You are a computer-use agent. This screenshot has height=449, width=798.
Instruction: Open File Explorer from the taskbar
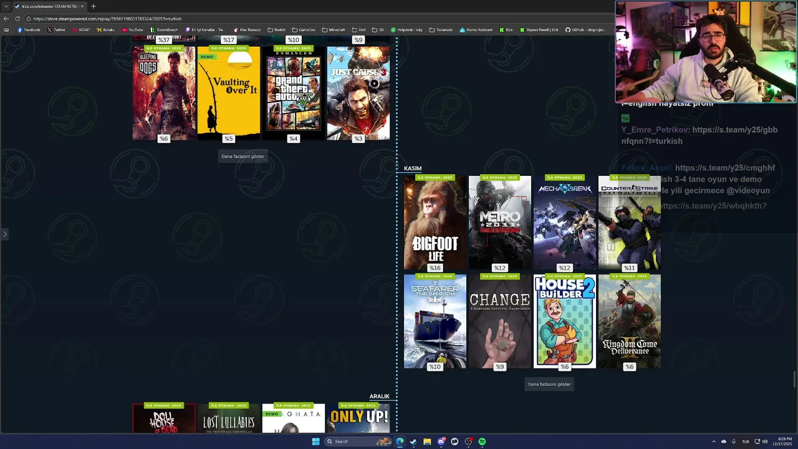[x=427, y=442]
